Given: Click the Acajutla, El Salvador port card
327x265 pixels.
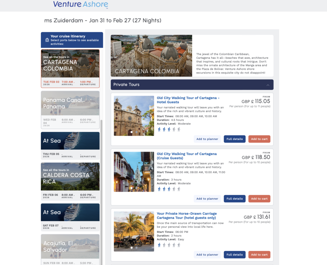Looking at the screenshot, I should (x=70, y=250).
